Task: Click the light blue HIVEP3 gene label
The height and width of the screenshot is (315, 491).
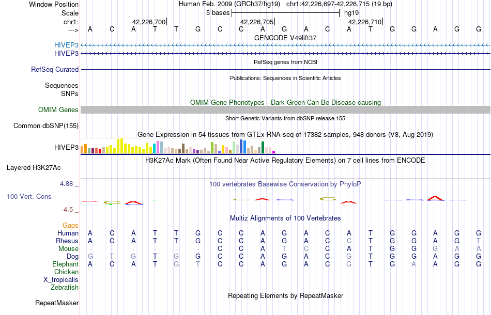Action: [66, 45]
